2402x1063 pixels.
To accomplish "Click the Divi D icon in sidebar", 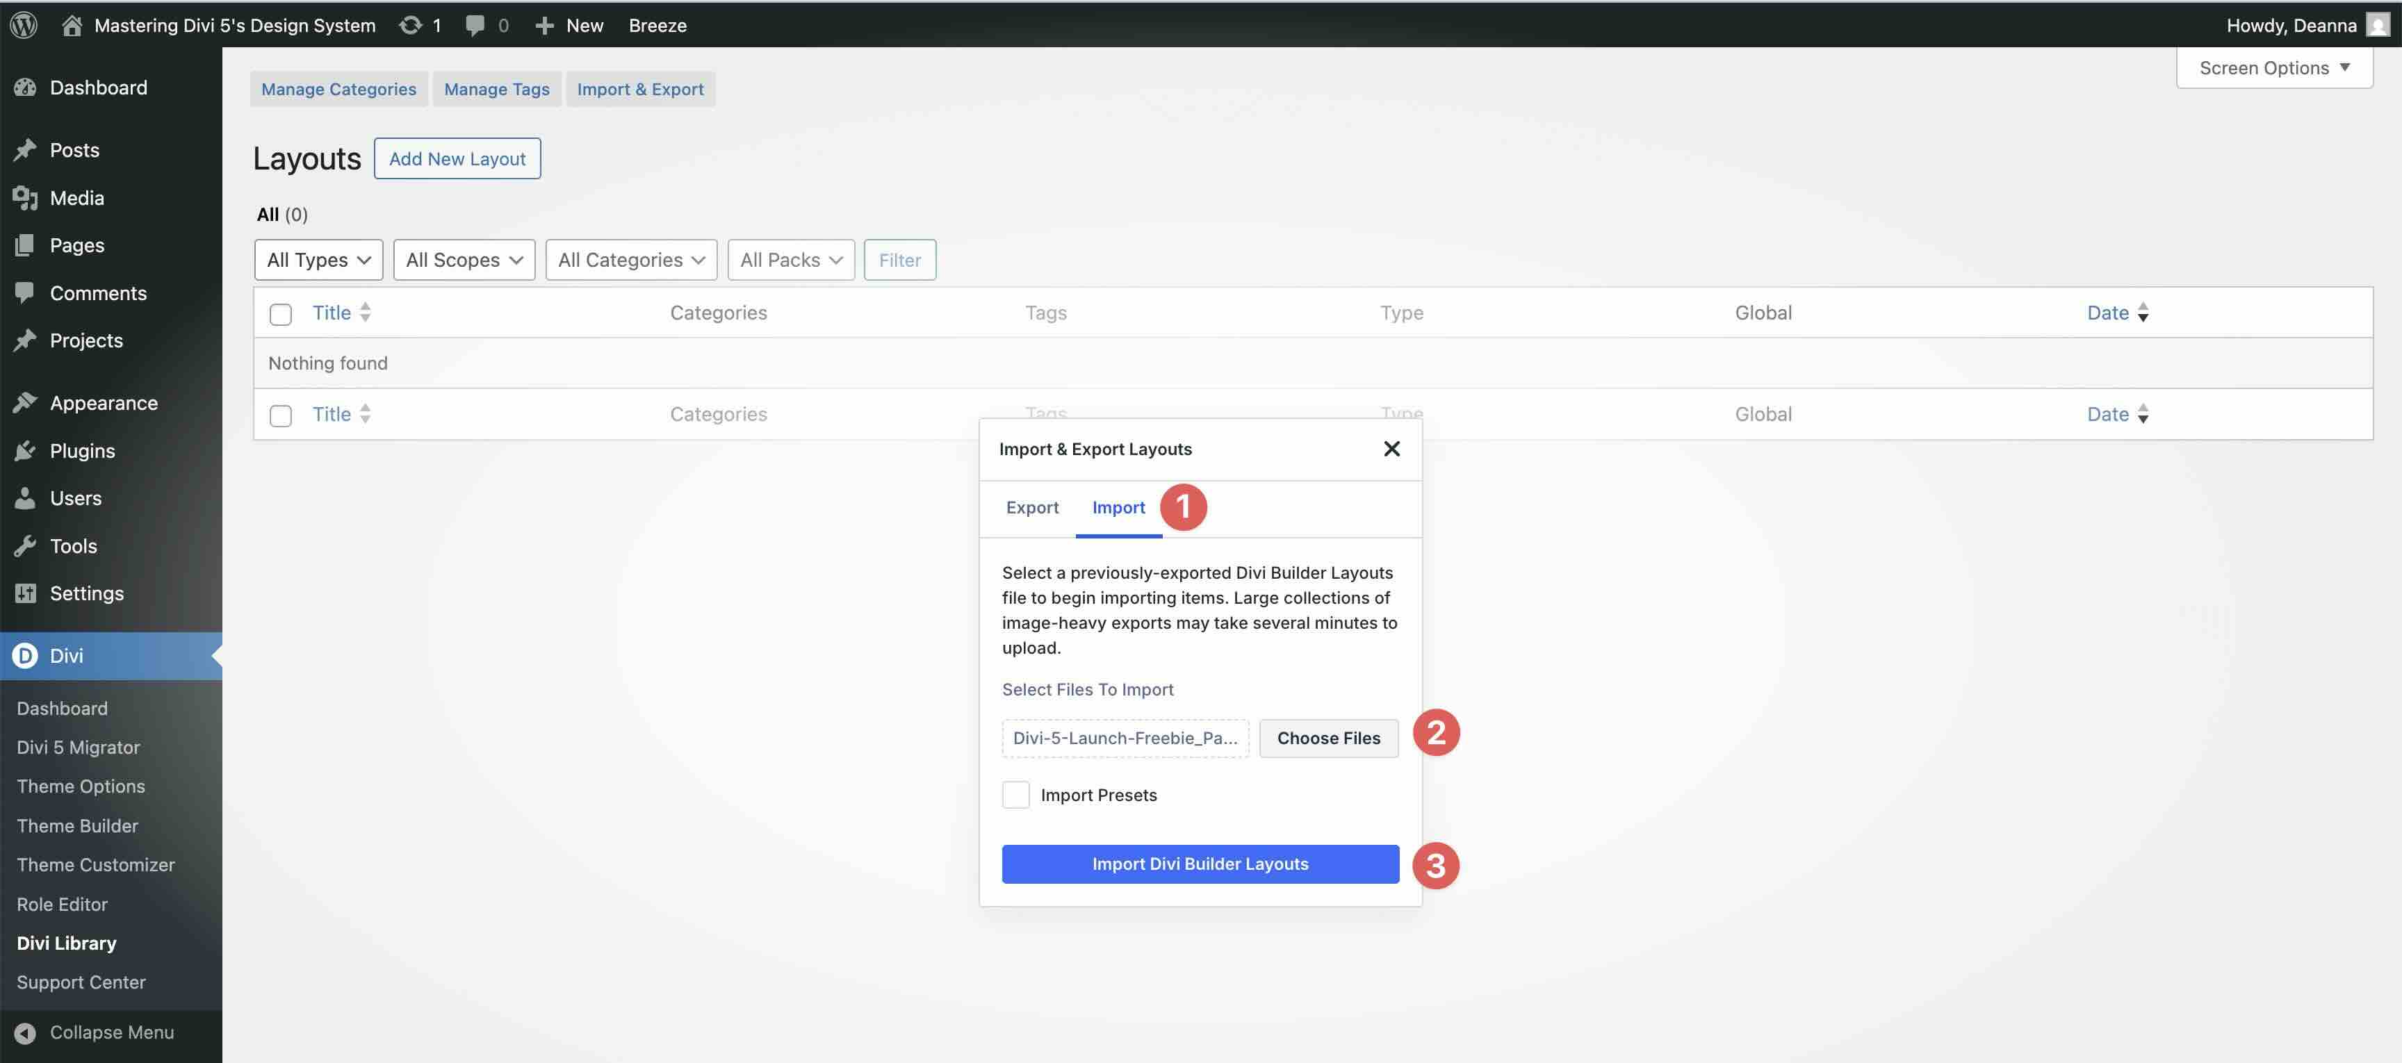I will pos(24,656).
